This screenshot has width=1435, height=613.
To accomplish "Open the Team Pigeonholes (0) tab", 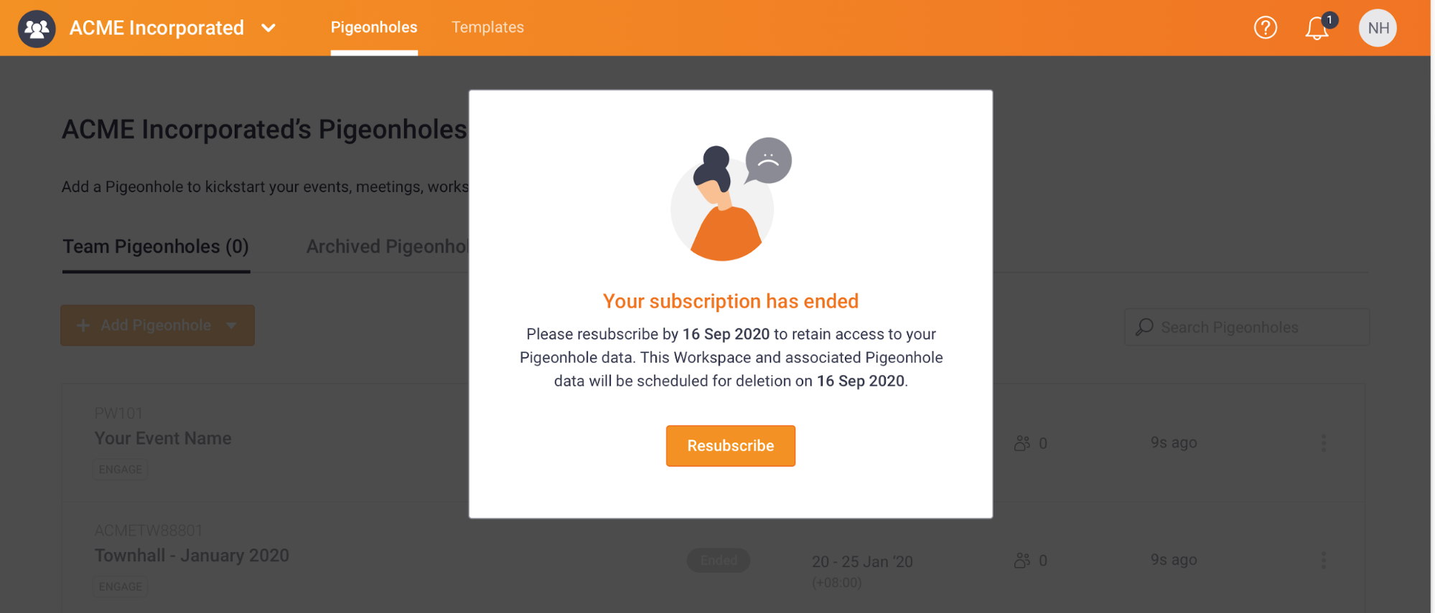I will [x=156, y=247].
